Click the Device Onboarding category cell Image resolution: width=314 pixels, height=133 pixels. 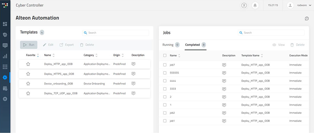94,84
